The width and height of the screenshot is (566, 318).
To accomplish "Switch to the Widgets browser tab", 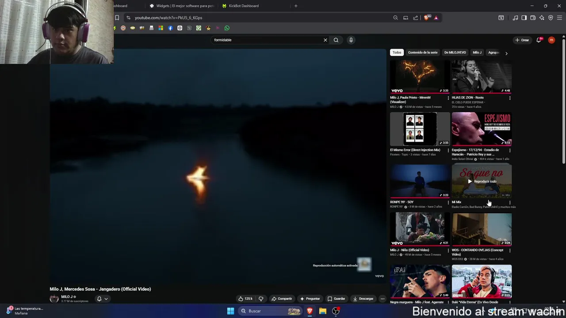I will tap(182, 6).
